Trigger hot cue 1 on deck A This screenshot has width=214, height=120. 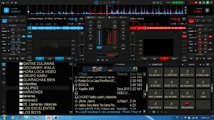click(5, 21)
